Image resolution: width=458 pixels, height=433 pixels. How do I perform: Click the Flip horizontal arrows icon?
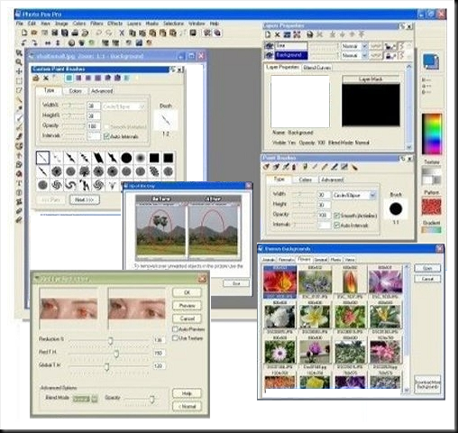(48, 43)
